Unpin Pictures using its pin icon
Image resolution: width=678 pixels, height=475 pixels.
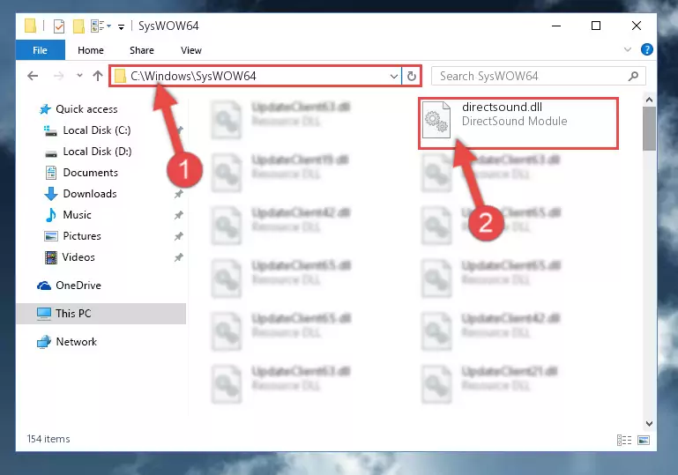pos(179,236)
